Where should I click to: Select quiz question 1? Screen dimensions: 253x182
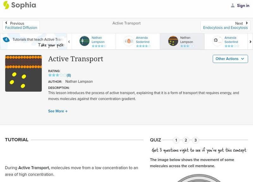[x=176, y=140]
